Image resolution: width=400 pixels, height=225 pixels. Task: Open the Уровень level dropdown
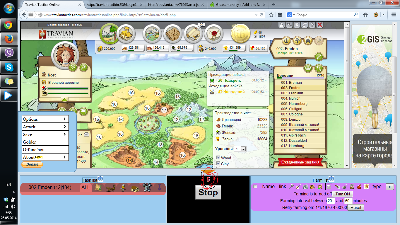pos(240,149)
